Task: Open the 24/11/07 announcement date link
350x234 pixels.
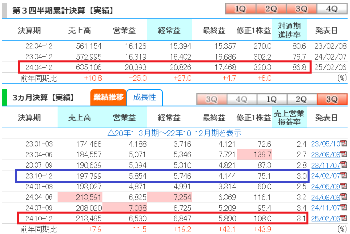Action: click(326, 208)
